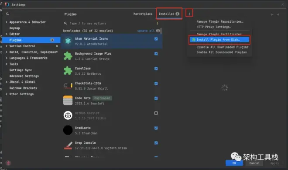Click the OK button
This screenshot has width=288, height=170.
point(234,163)
